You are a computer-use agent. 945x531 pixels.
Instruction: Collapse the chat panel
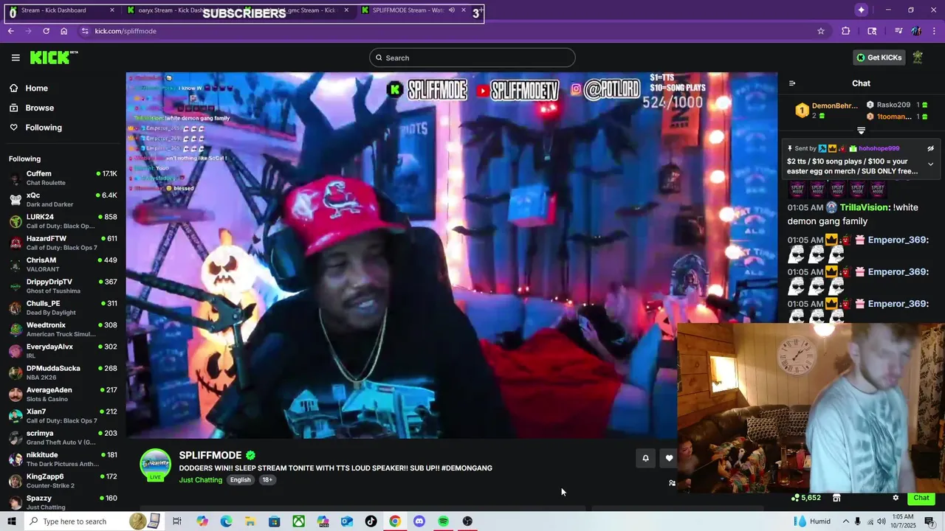(x=792, y=83)
